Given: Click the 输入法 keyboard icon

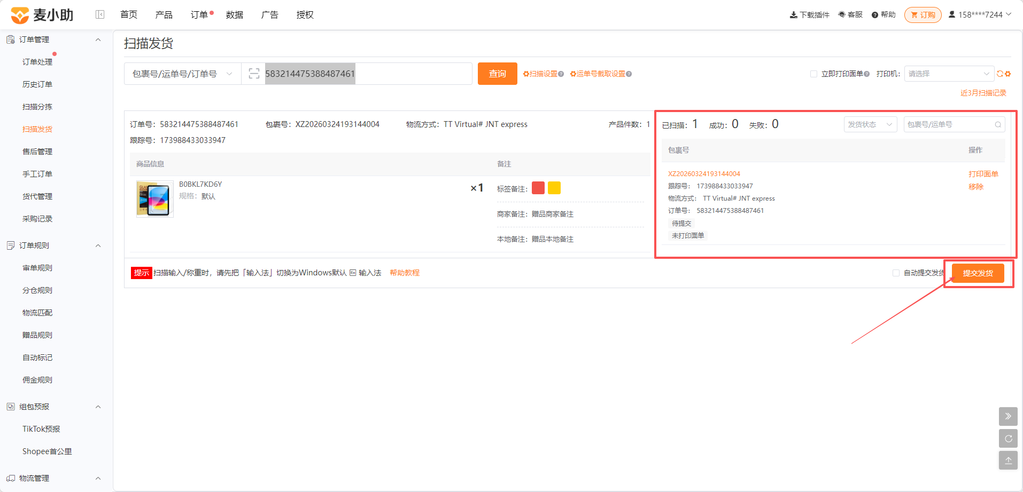Looking at the screenshot, I should [353, 273].
